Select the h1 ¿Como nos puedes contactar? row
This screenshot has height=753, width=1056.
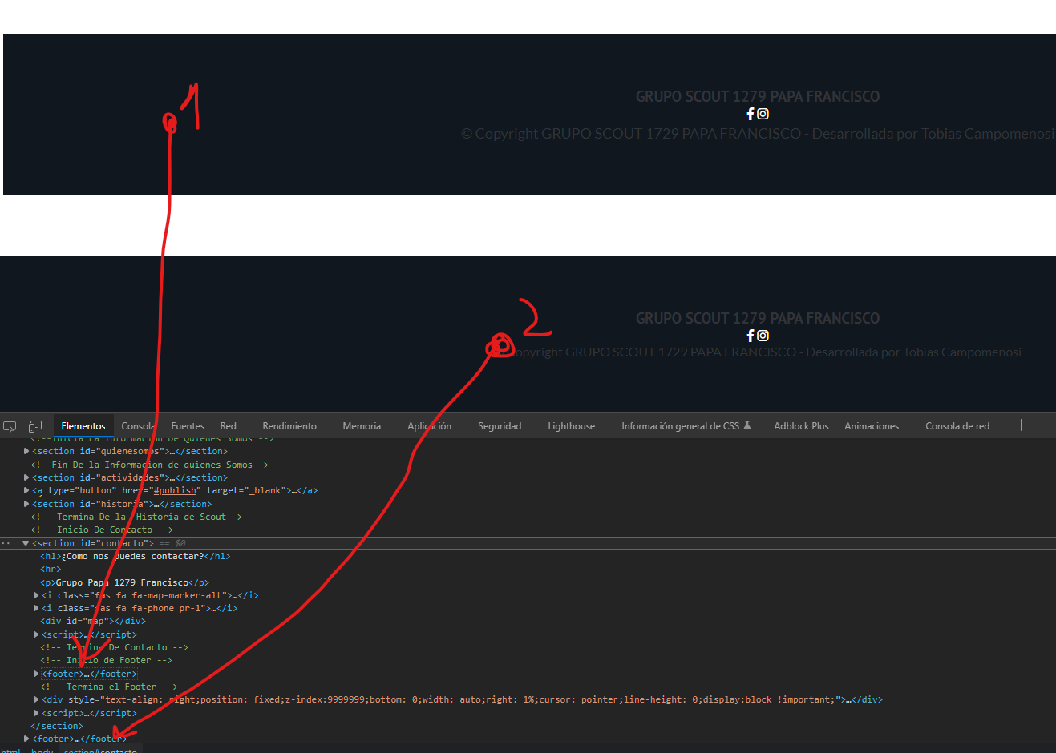pyautogui.click(x=136, y=556)
